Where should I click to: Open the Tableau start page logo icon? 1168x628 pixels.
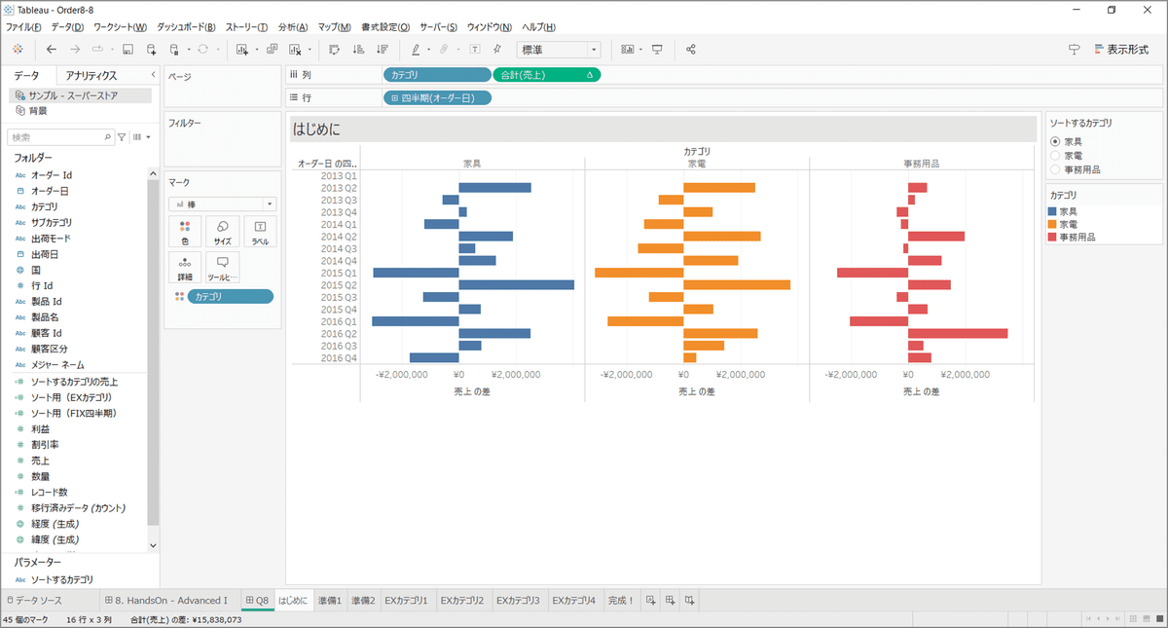tap(18, 49)
